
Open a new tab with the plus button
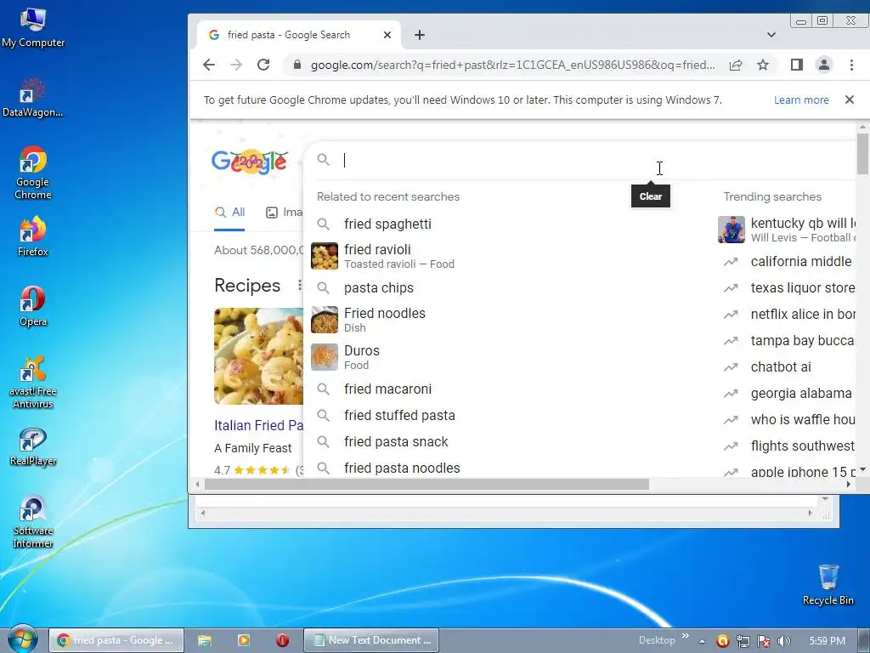[x=420, y=35]
